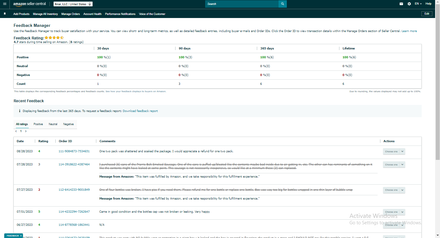Select the All ratings tab

[x=22, y=124]
